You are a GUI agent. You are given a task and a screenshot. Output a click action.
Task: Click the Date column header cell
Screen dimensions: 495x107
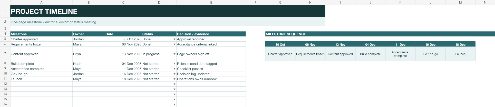(x=123, y=34)
